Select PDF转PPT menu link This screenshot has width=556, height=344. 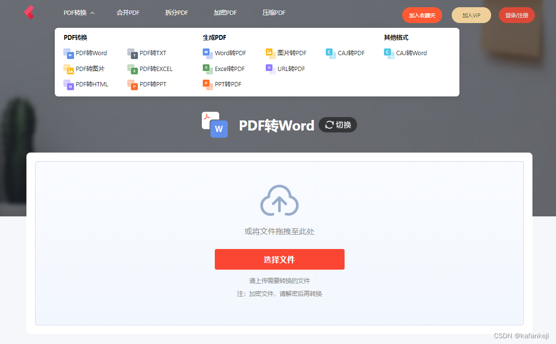point(153,84)
